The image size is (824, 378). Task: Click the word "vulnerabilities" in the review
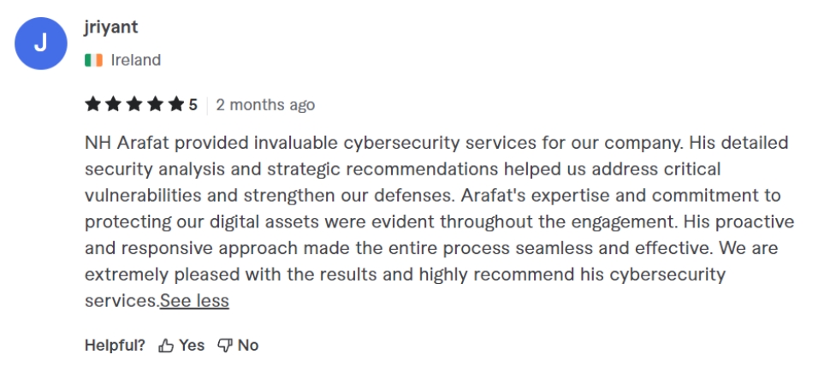[141, 195]
